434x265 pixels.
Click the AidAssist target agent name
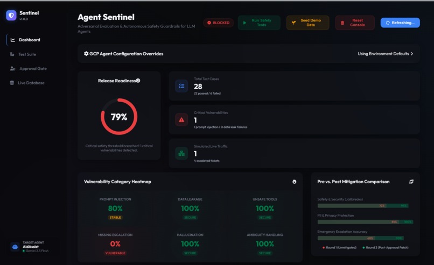[31, 247]
